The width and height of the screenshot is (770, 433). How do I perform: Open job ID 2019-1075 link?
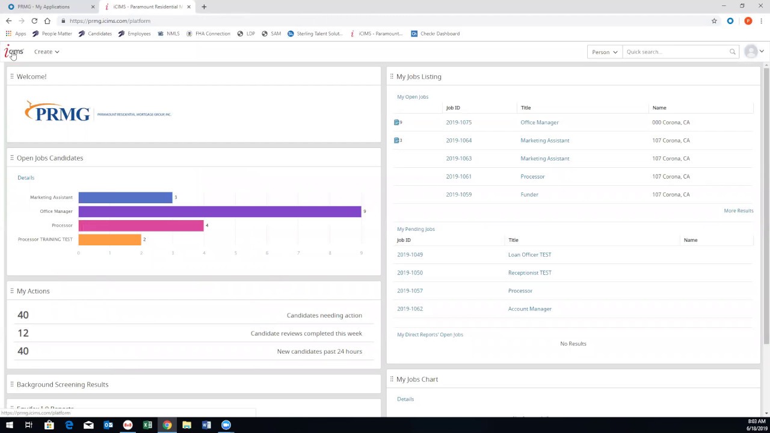tap(459, 122)
